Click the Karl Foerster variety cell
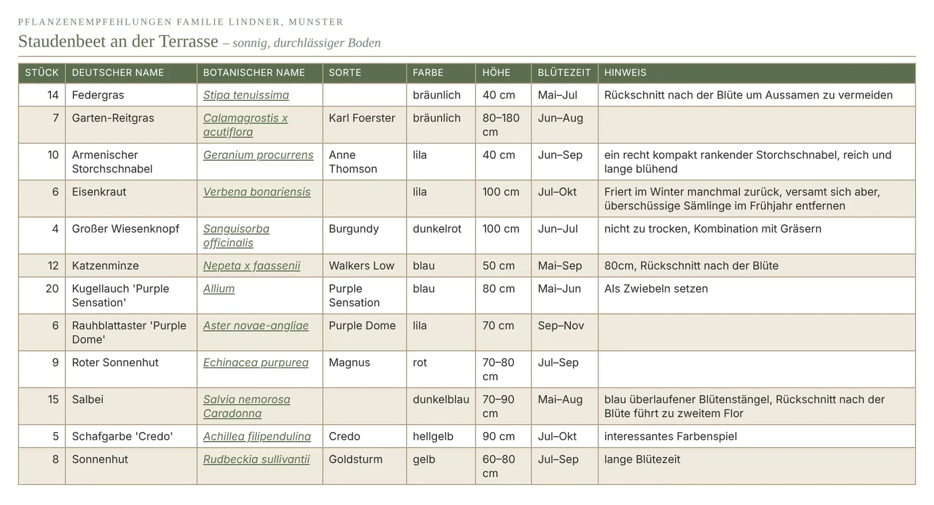This screenshot has height=505, width=934. (365, 125)
